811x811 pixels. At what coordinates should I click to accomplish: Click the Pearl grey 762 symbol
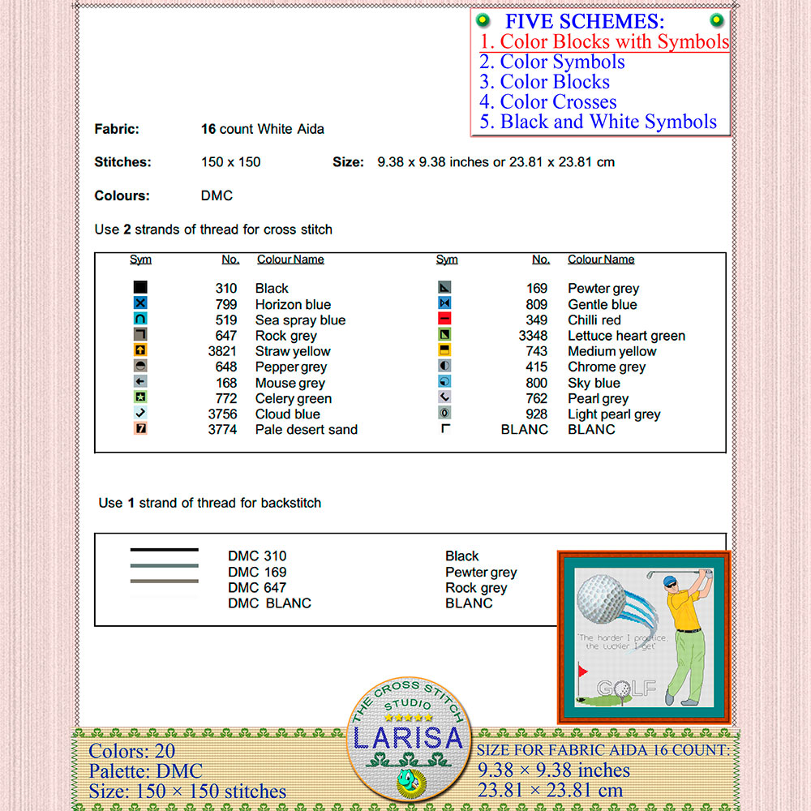pyautogui.click(x=444, y=397)
